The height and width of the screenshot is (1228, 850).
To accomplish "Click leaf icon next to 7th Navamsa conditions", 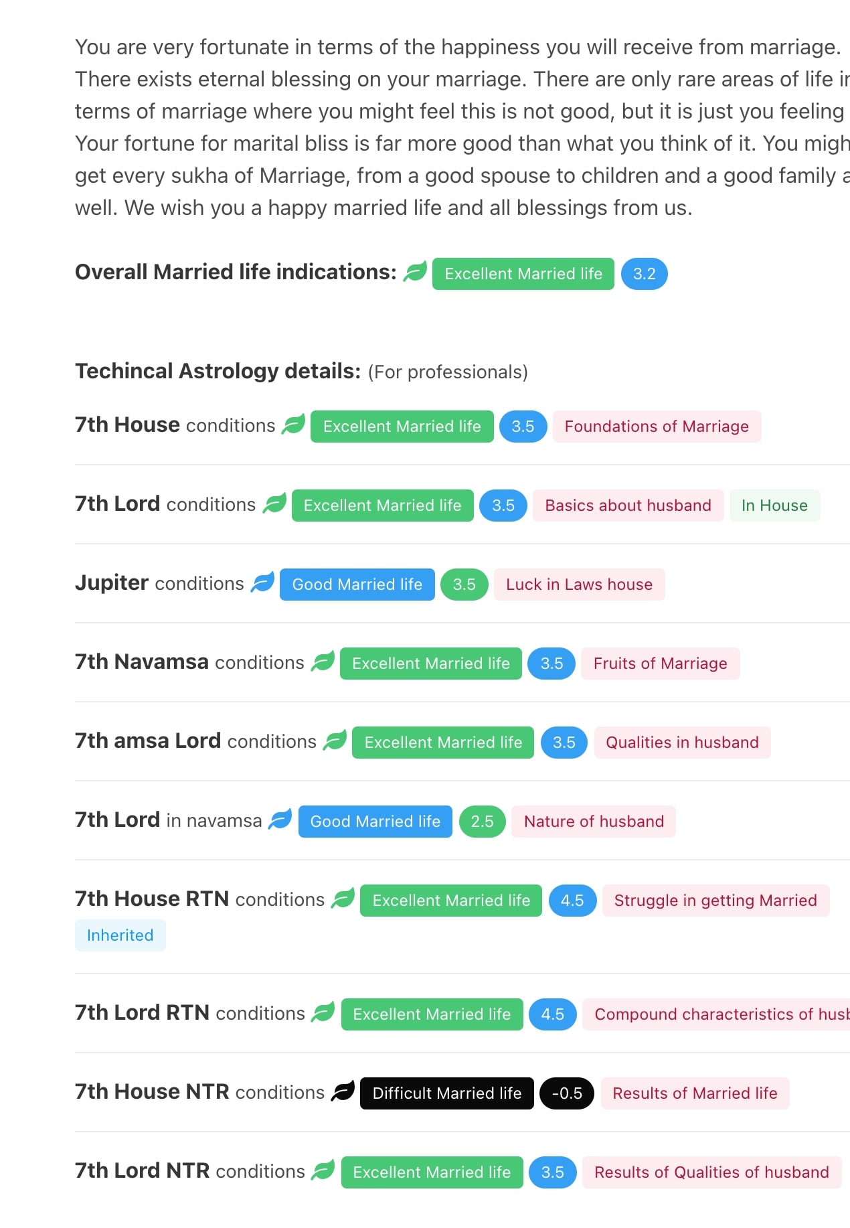I will 323,662.
